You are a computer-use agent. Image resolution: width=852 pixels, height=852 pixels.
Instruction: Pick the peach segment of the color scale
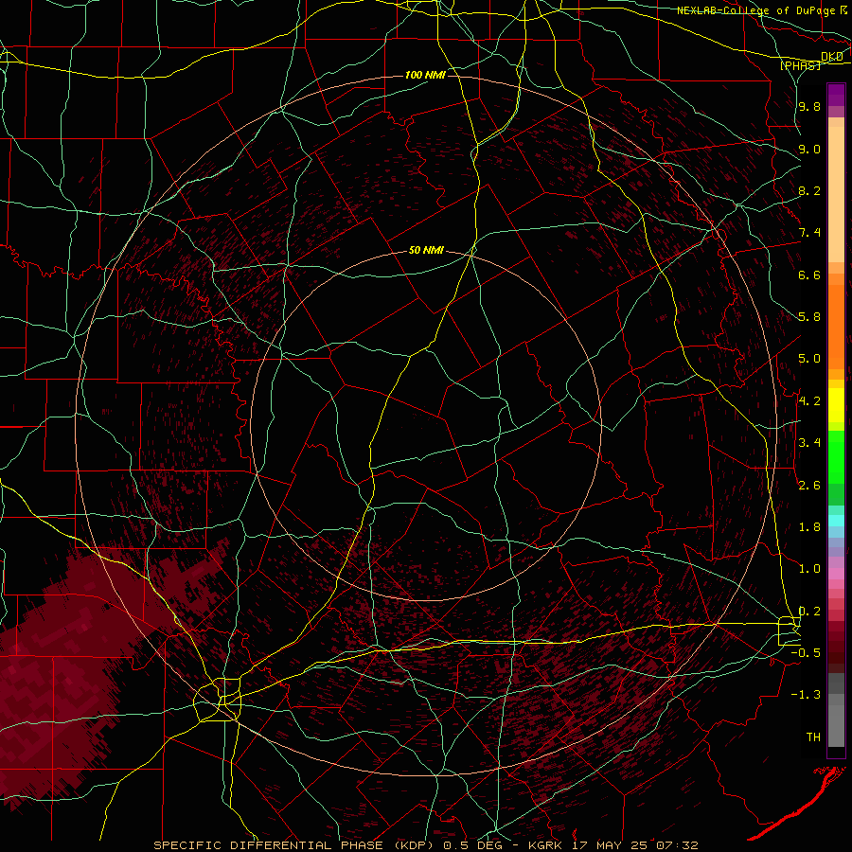tap(836, 194)
